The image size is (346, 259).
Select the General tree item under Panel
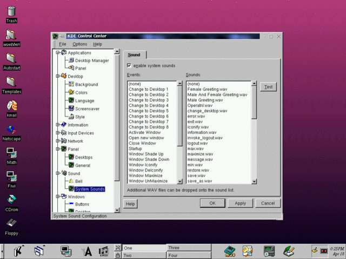[x=83, y=166]
